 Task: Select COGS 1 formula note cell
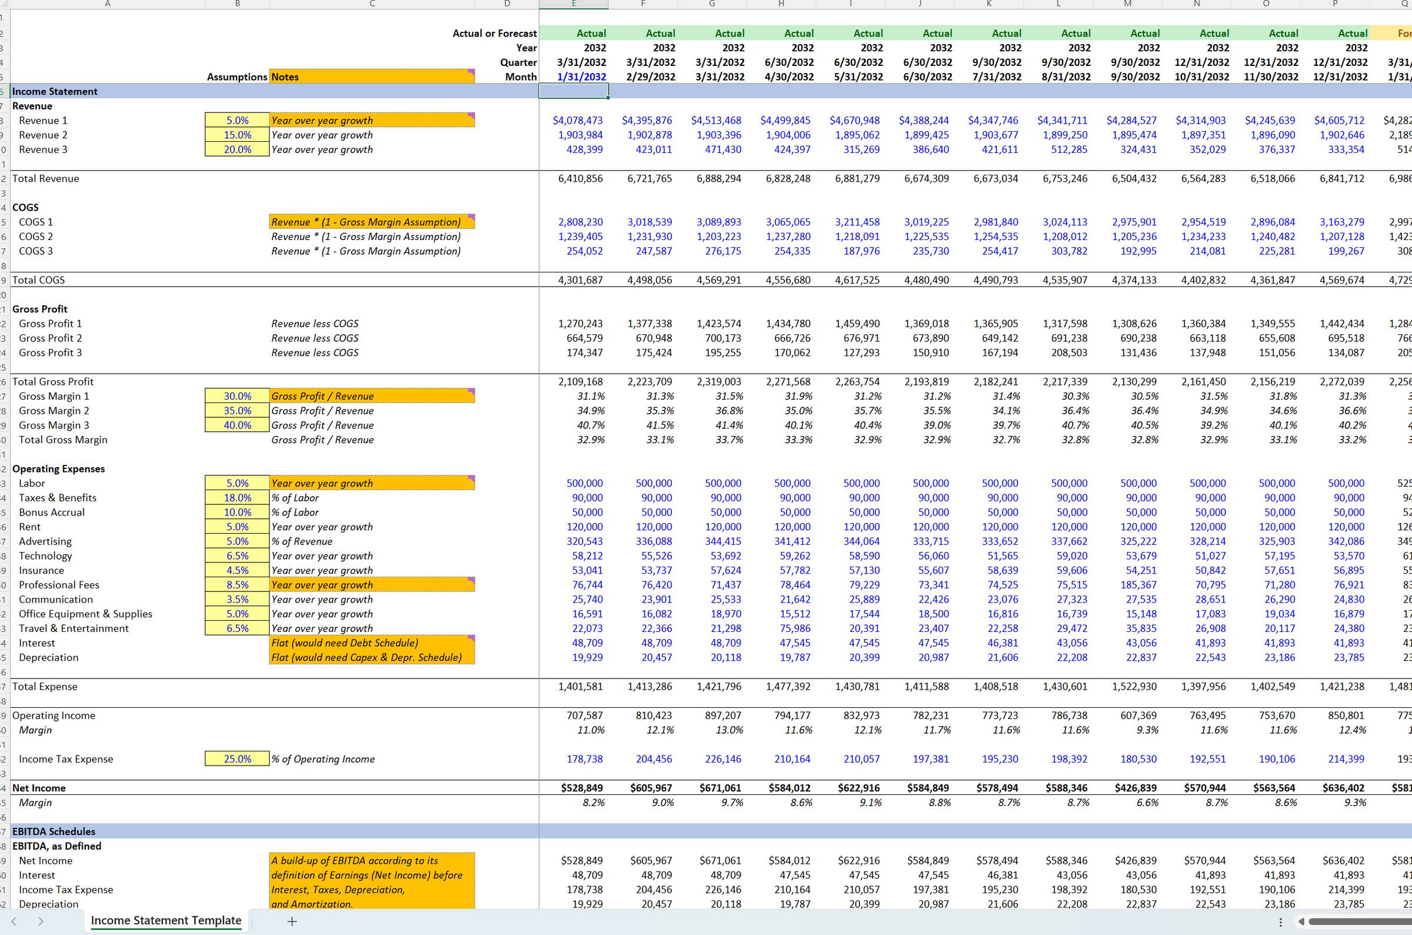(372, 222)
